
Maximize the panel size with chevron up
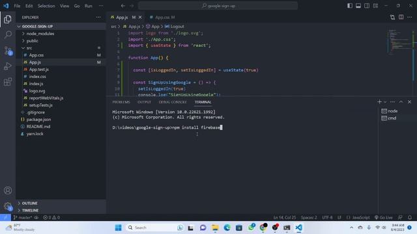pos(401,102)
